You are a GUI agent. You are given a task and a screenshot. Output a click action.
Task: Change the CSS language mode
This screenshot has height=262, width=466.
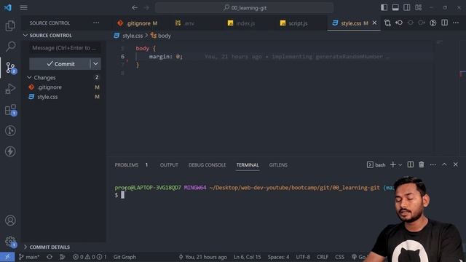(x=339, y=257)
